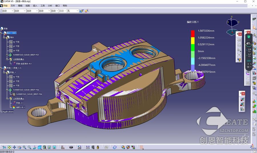Click the camera capture icon
The width and height of the screenshot is (257, 153).
tap(71, 147)
